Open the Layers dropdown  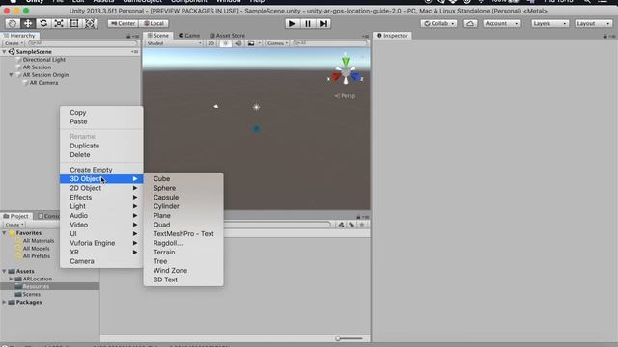click(x=549, y=23)
